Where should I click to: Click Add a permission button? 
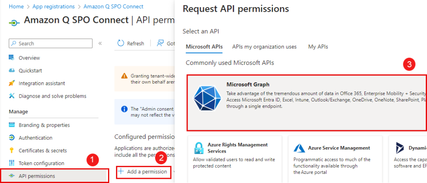143,171
